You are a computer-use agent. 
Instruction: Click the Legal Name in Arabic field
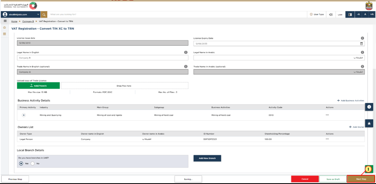(279, 58)
